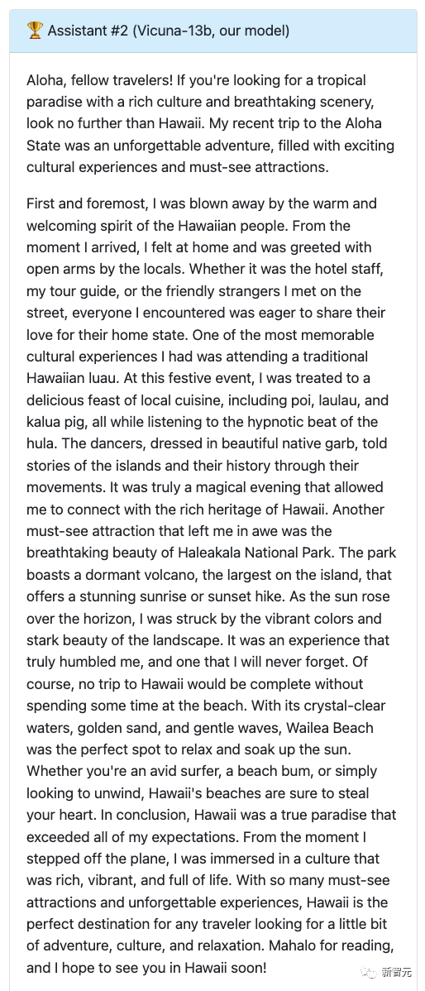Click the trophy icon in the header
Image resolution: width=425 pixels, height=991 pixels.
[x=34, y=30]
